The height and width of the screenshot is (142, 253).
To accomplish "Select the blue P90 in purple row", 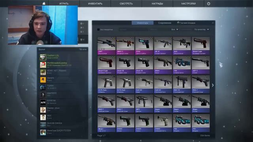I will (x=182, y=65).
